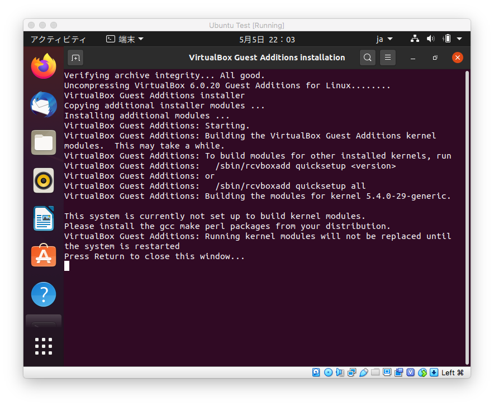Click the terminal vertical scrollbar
This screenshot has height=406, width=494.
(x=467, y=217)
